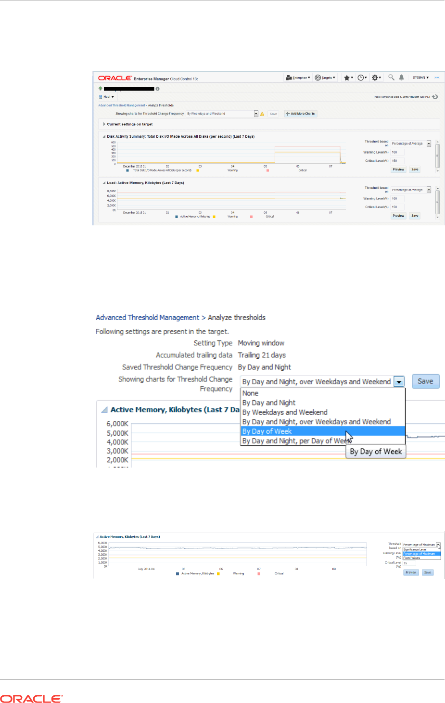The height and width of the screenshot is (703, 445).
Task: Click the large threshold frequency dropdown arrow
Action: (399, 382)
